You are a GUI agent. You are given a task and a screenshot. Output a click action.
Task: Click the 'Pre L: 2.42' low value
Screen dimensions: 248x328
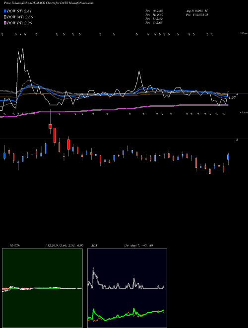click(x=154, y=18)
